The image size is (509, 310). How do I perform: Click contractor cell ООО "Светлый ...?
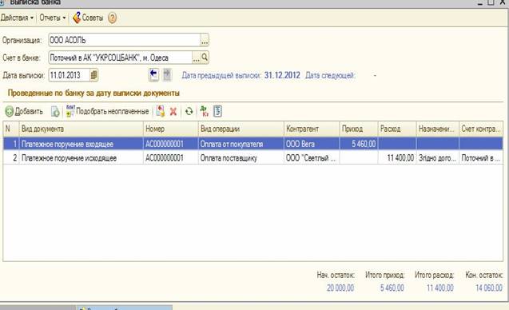(312, 157)
